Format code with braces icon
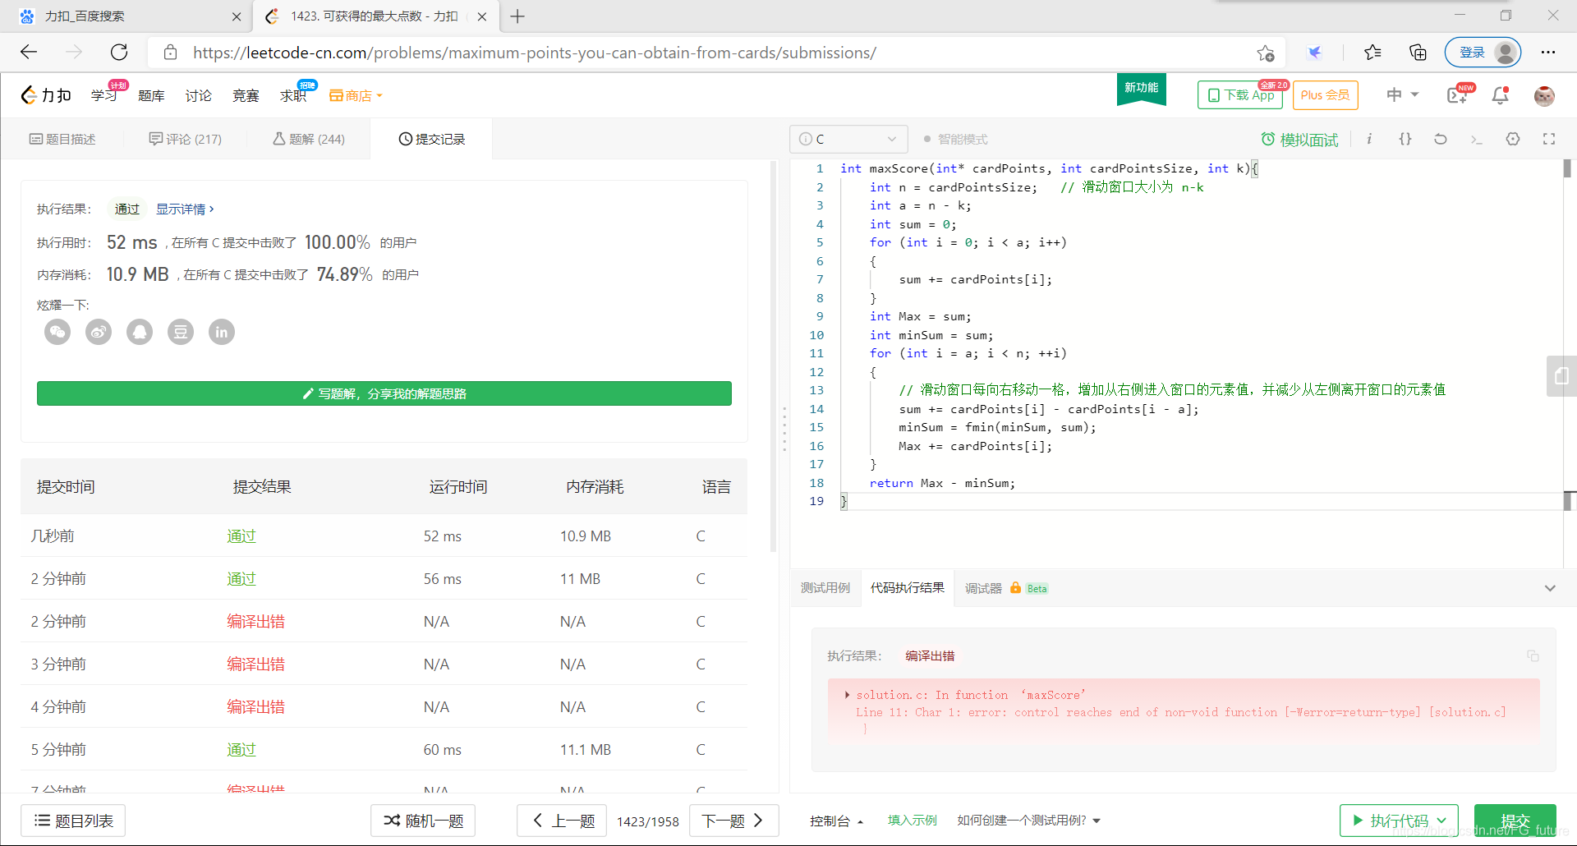Image resolution: width=1577 pixels, height=846 pixels. coord(1405,139)
